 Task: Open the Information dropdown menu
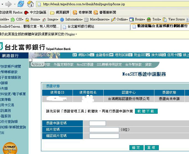coord(71,19)
